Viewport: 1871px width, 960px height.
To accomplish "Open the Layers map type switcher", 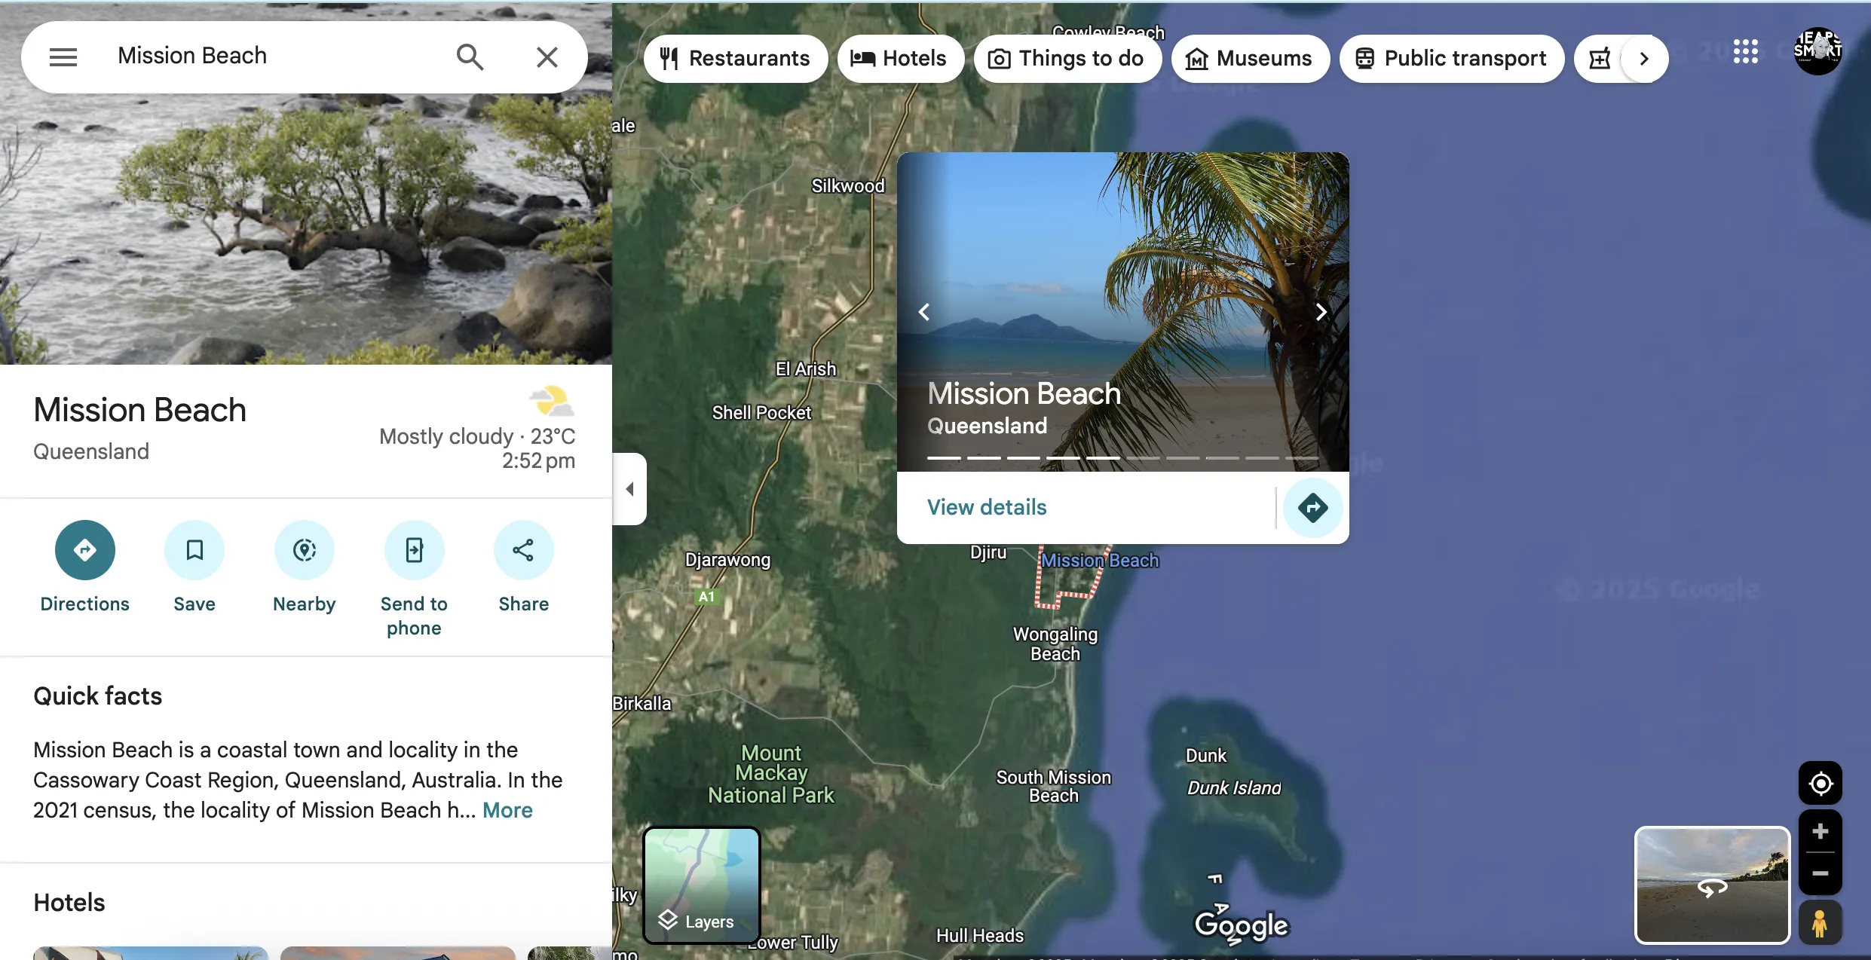I will point(701,885).
